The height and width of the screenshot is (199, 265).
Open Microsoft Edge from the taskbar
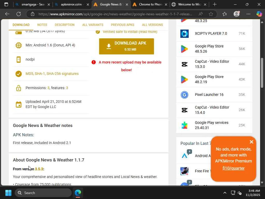(78, 193)
